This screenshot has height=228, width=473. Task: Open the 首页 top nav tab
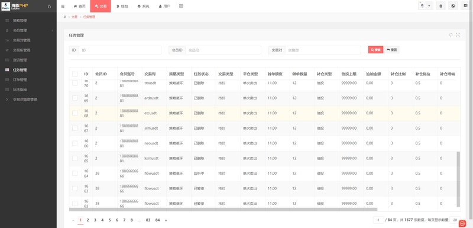tap(79, 6)
